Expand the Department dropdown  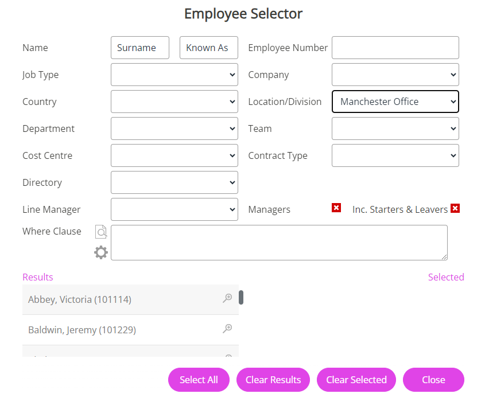(x=174, y=128)
